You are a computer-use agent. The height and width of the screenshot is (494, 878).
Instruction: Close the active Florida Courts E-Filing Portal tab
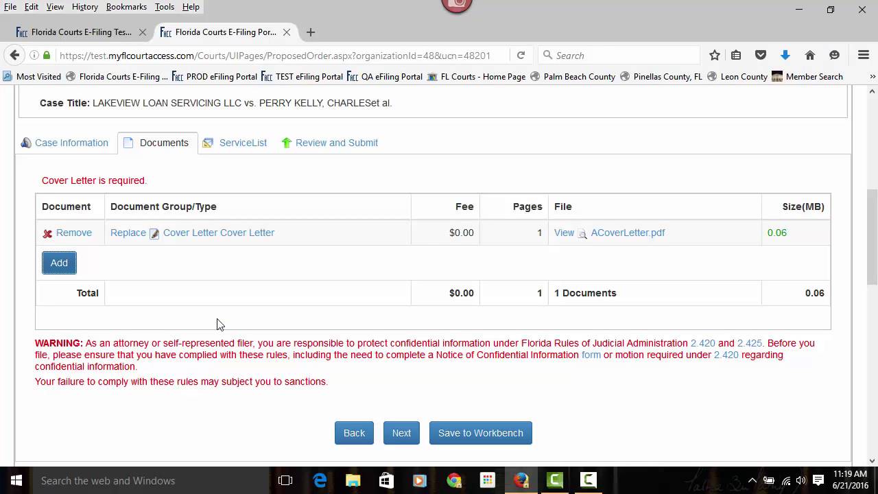(x=287, y=32)
